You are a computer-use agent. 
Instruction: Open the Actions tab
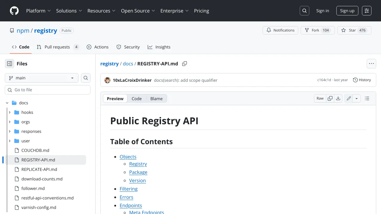97,47
